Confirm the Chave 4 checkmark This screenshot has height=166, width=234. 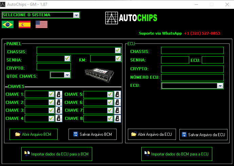51,118
